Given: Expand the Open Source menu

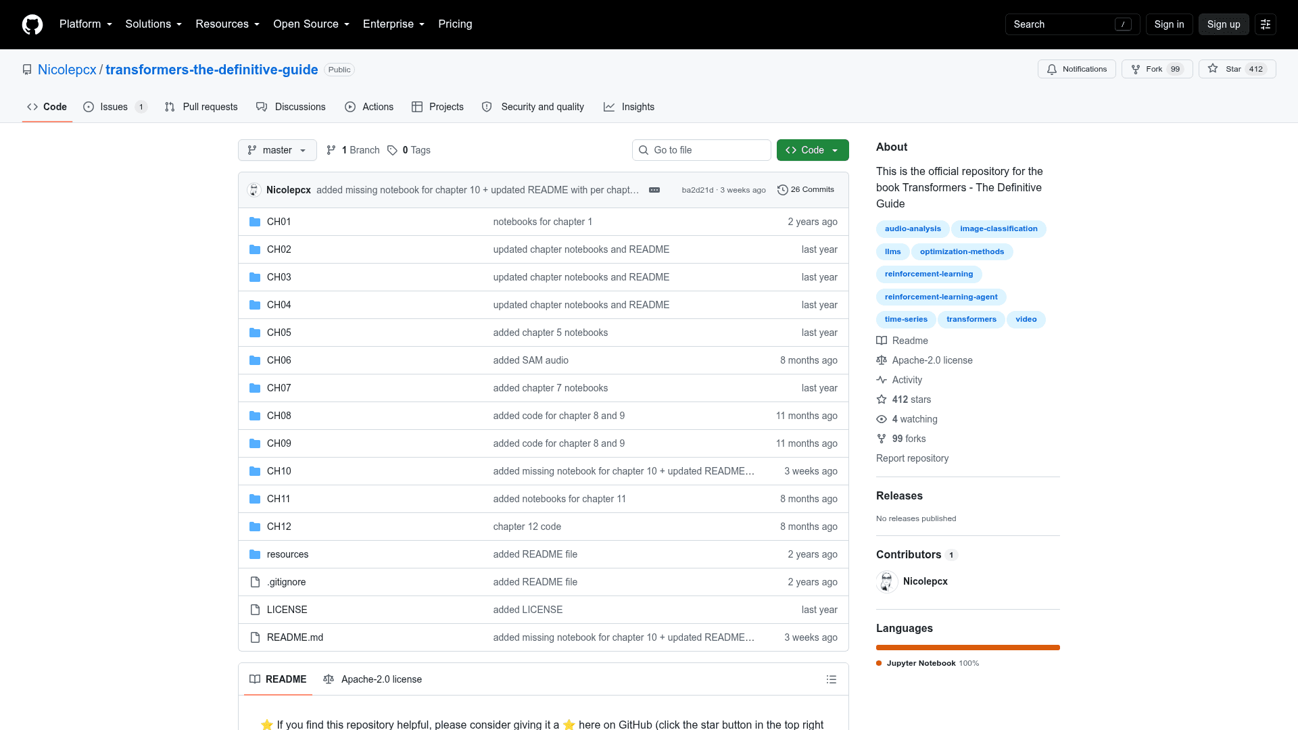Looking at the screenshot, I should click(311, 24).
